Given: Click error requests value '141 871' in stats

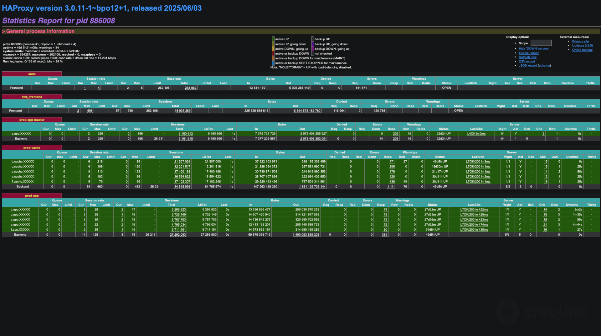Looking at the screenshot, I should 361,88.
